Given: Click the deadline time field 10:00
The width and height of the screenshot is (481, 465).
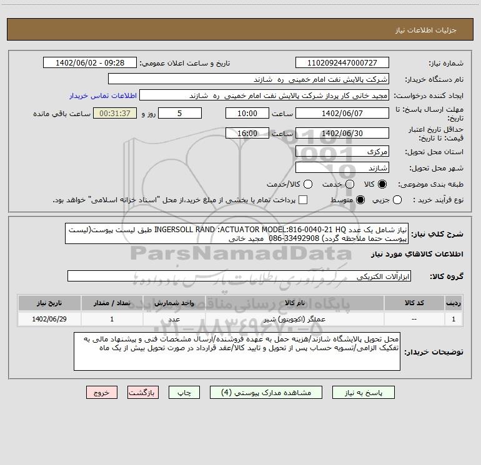Looking at the screenshot, I should point(247,114).
